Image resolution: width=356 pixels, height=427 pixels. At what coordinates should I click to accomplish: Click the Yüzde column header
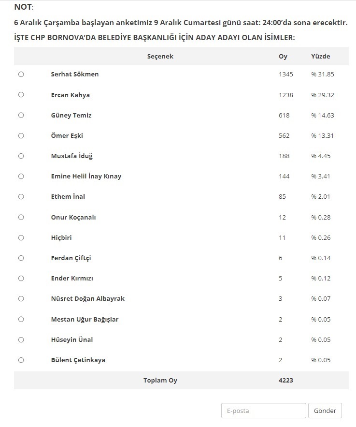[x=321, y=57]
